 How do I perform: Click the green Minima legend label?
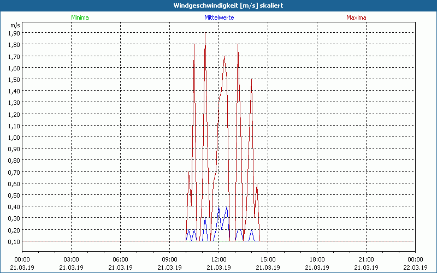(80, 17)
